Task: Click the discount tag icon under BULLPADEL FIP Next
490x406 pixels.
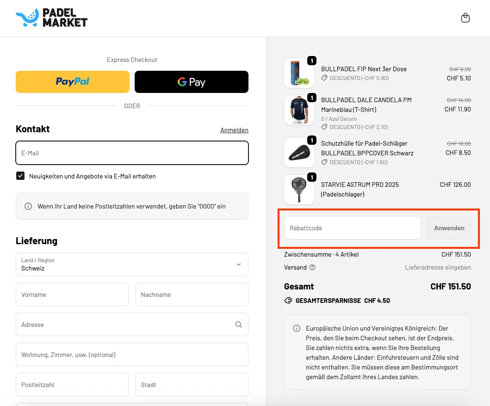Action: click(x=324, y=78)
